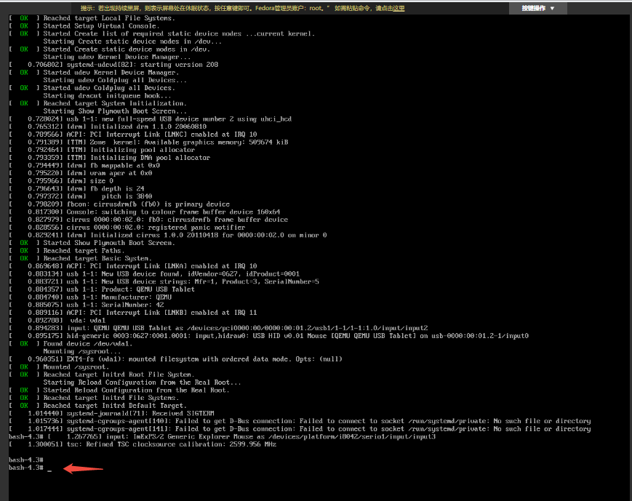This screenshot has height=501, width=632.
Task: Click the line 'Mounted /sysroot.'
Action: [x=59, y=366]
